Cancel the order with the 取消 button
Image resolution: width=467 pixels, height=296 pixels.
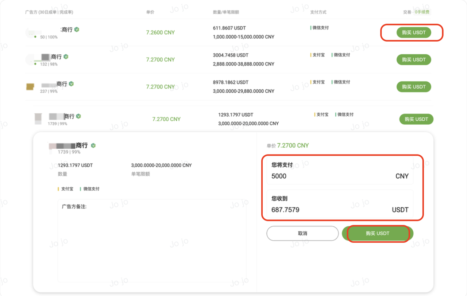coord(302,233)
